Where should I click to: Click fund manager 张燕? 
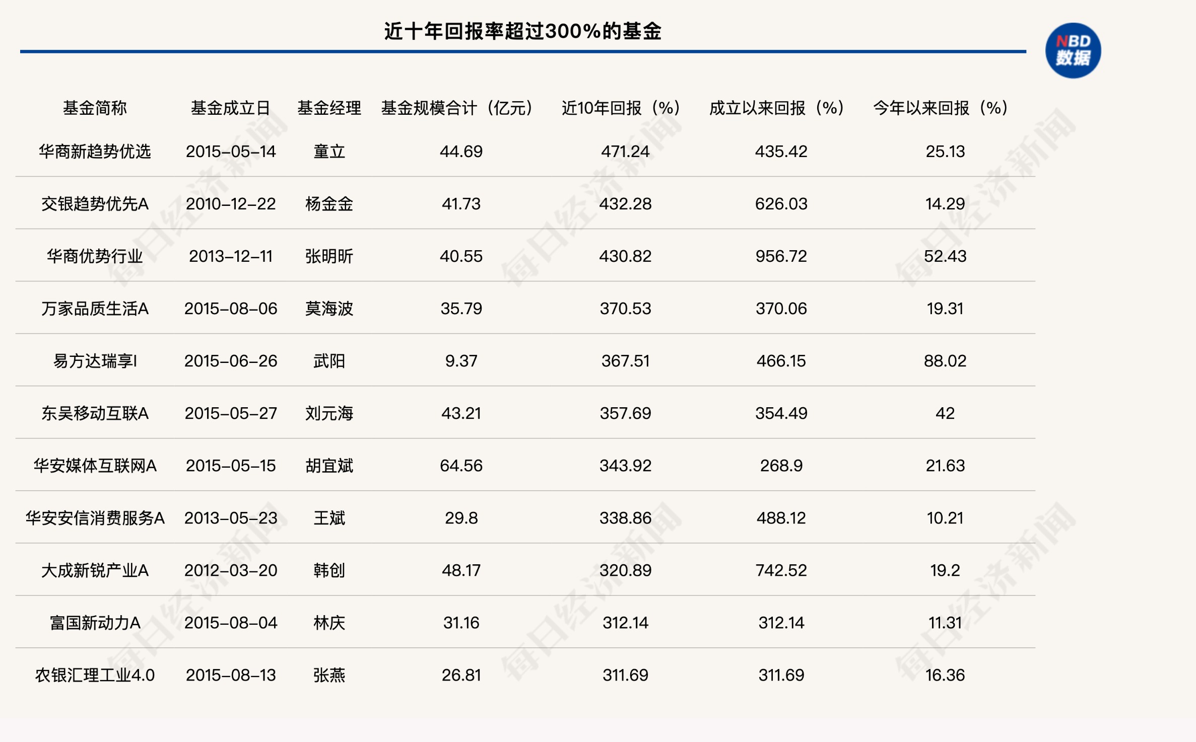pos(329,675)
